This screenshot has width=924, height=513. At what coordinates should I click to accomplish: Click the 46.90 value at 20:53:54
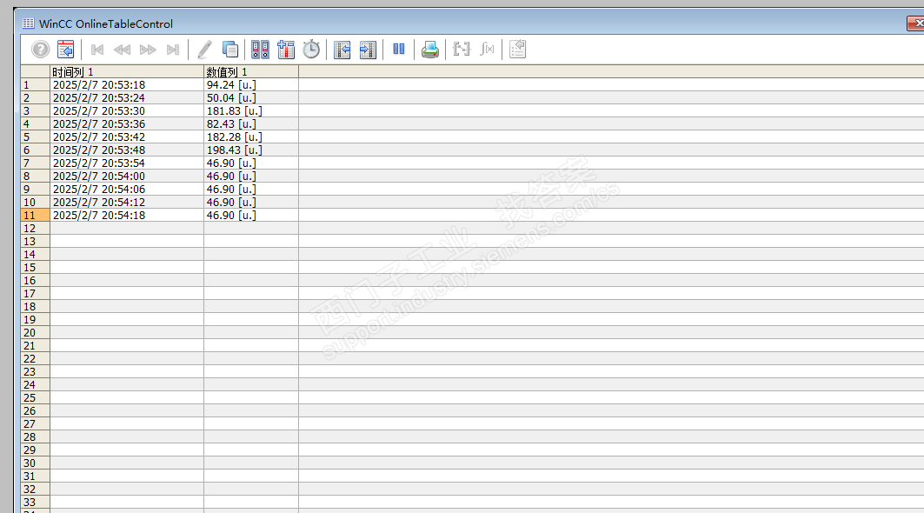(x=231, y=163)
